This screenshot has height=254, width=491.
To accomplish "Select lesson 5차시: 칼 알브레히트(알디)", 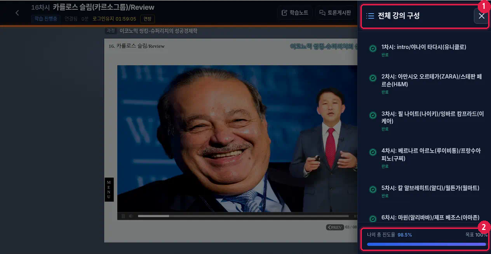I will pos(430,188).
